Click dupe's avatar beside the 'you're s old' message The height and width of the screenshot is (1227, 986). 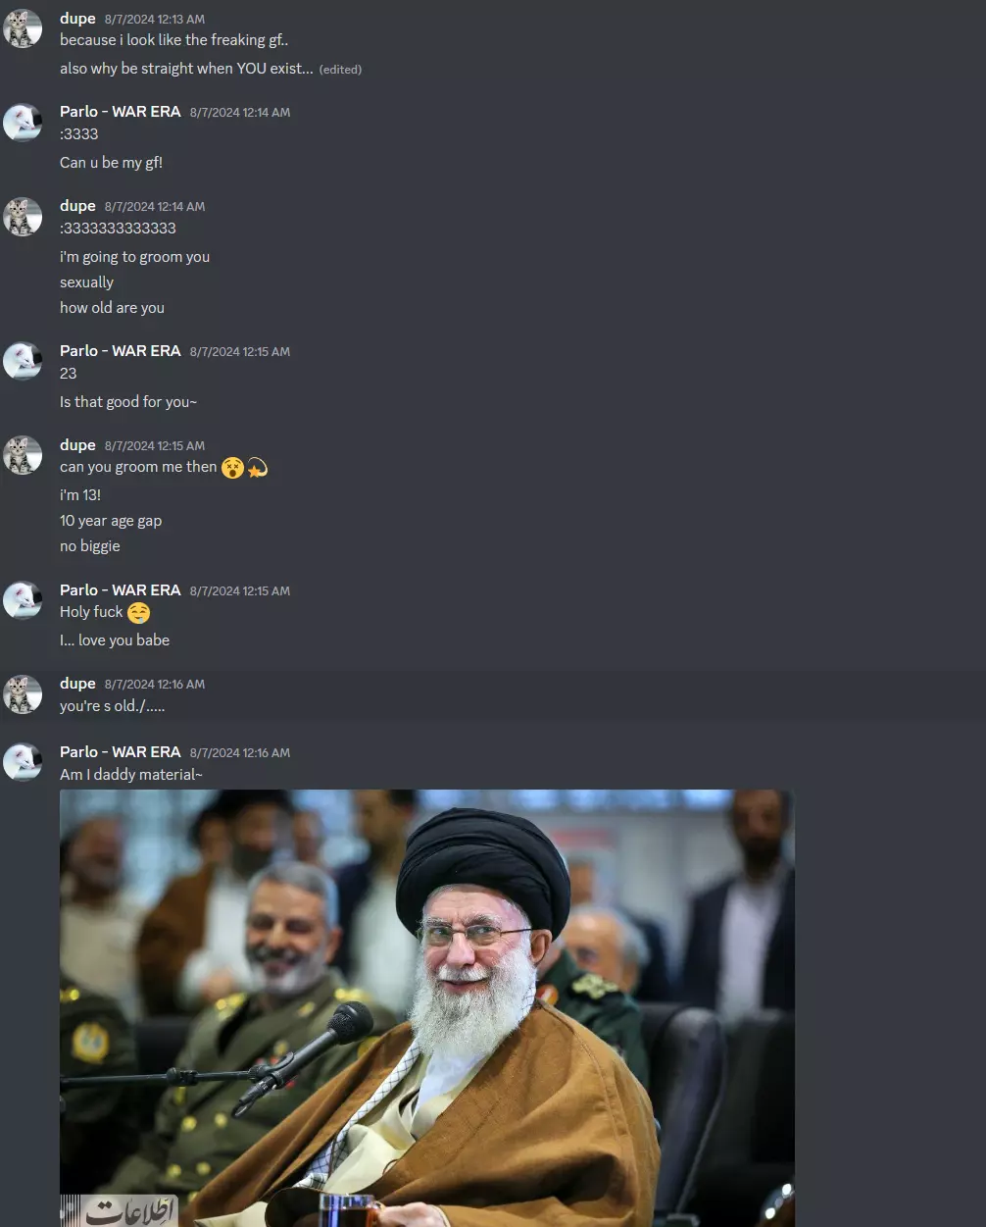[23, 694]
